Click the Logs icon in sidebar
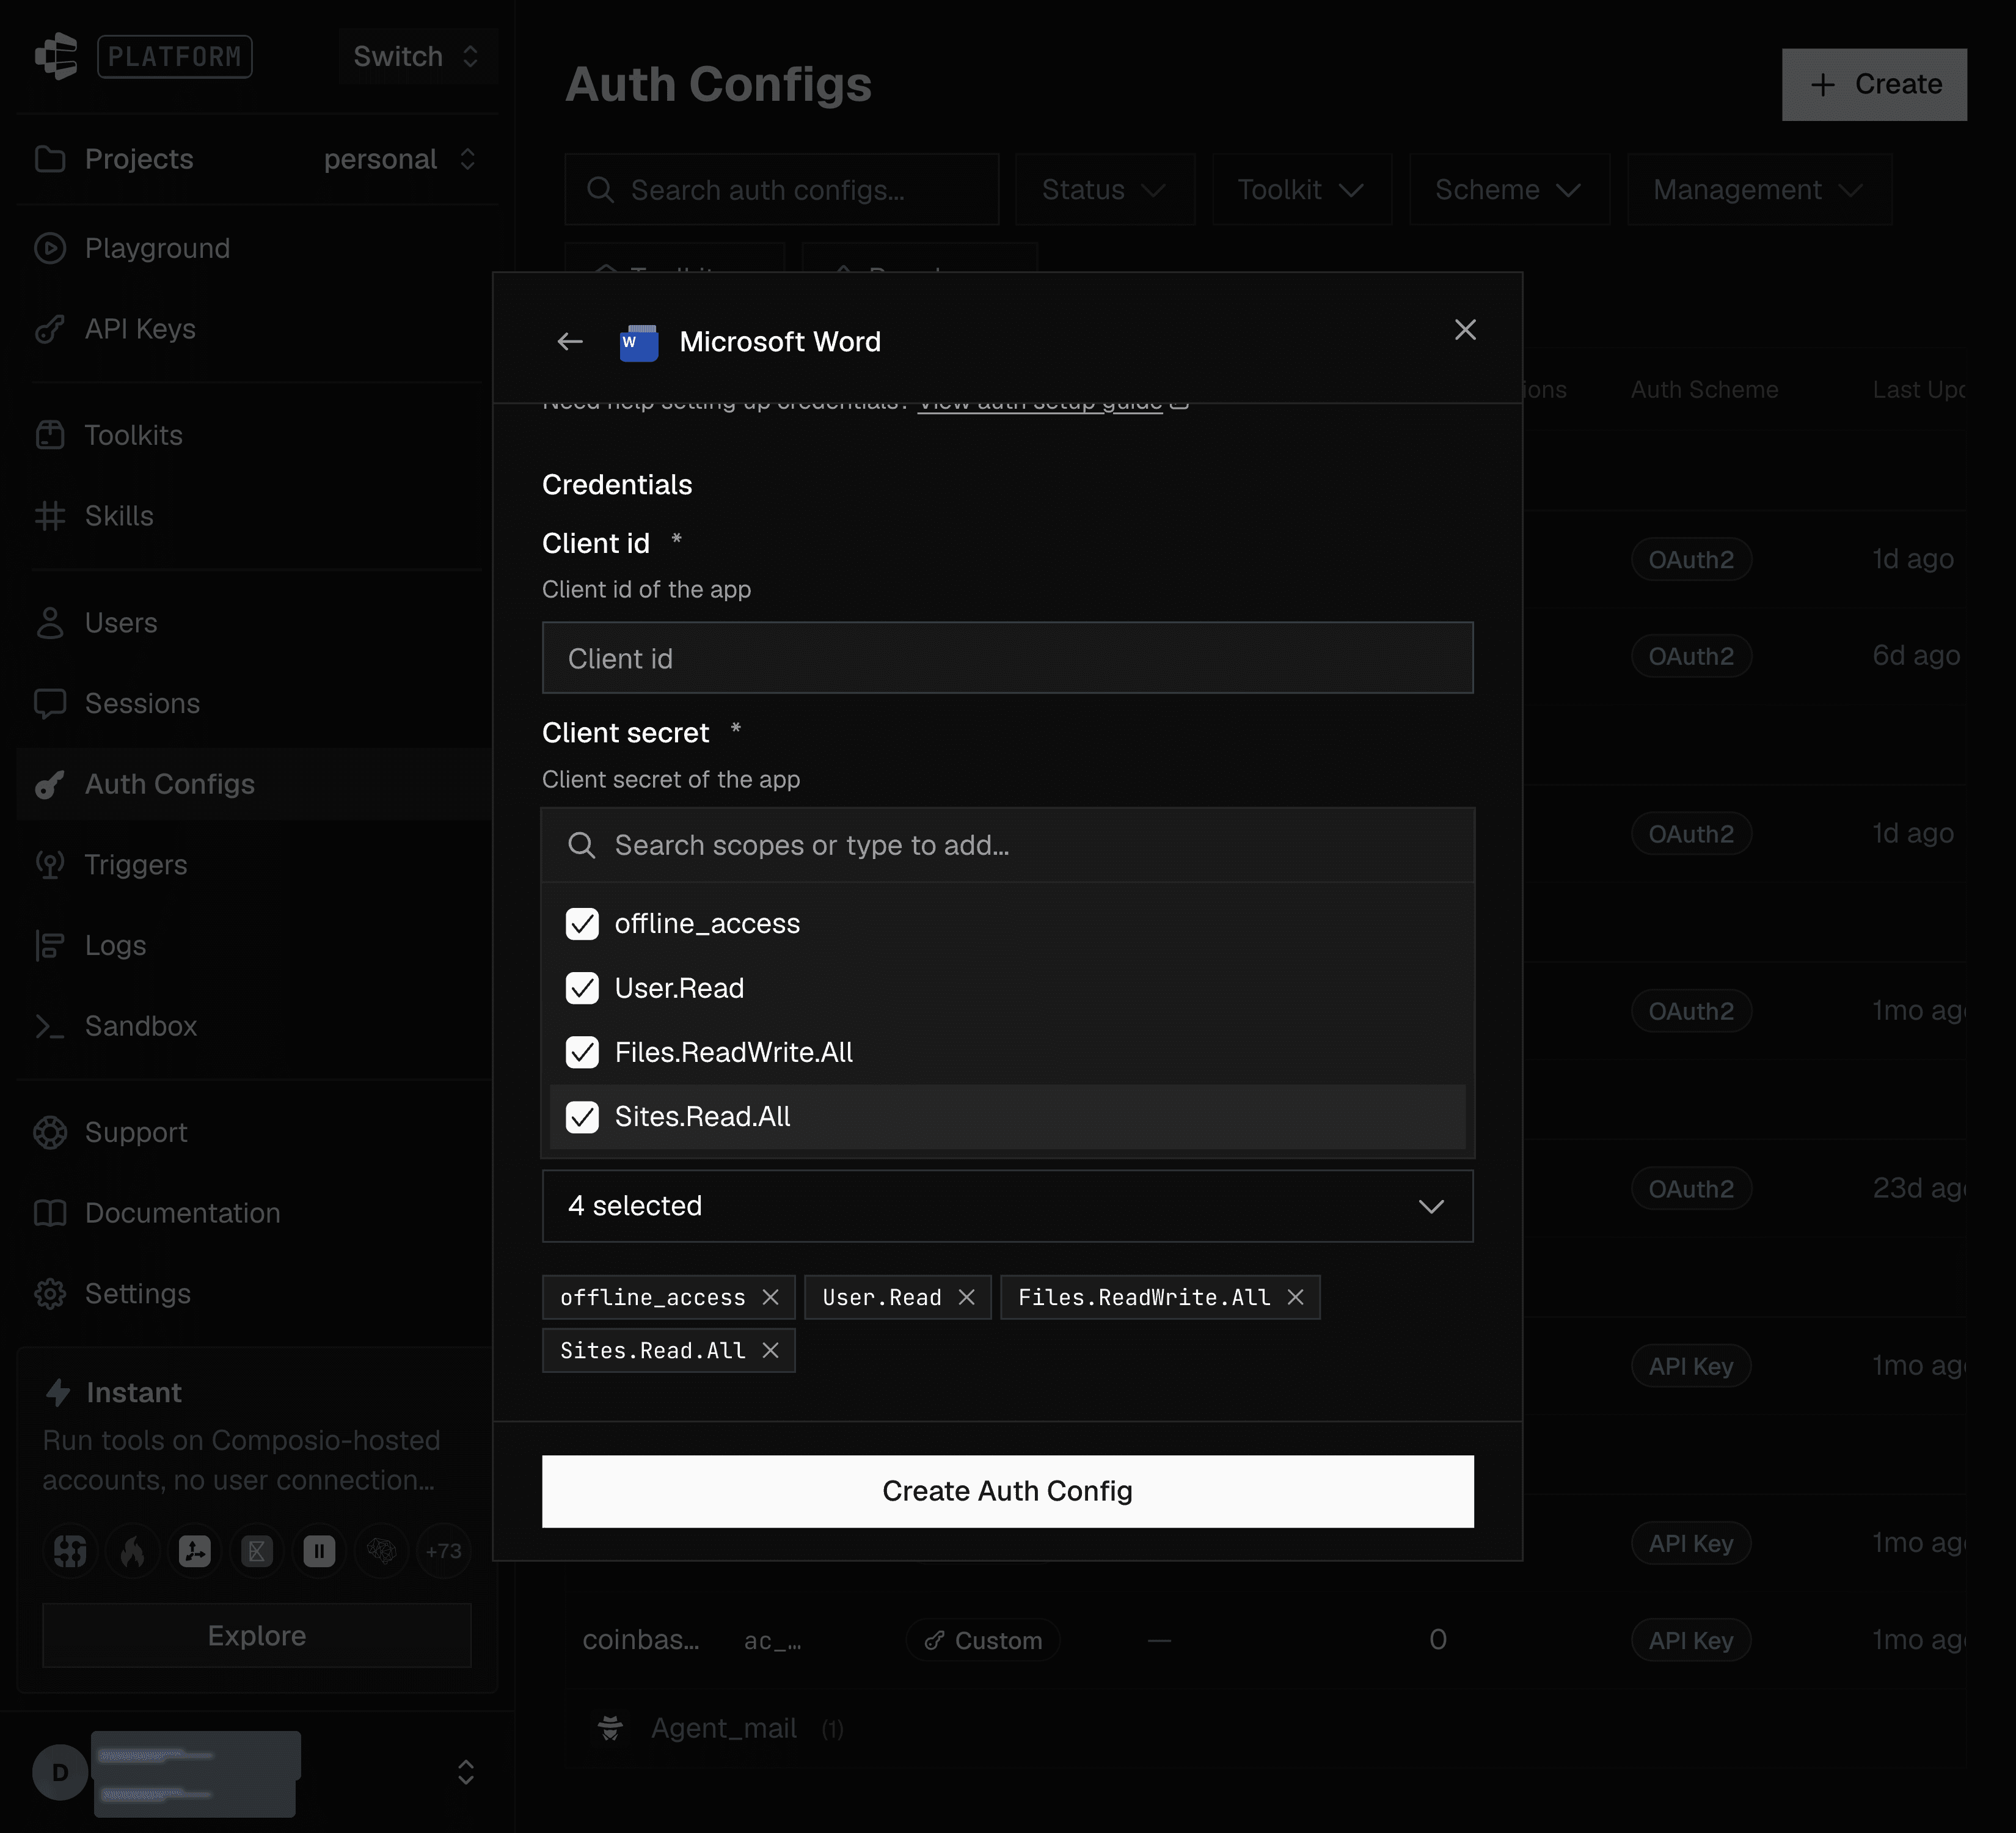This screenshot has height=1833, width=2016. pos(50,946)
